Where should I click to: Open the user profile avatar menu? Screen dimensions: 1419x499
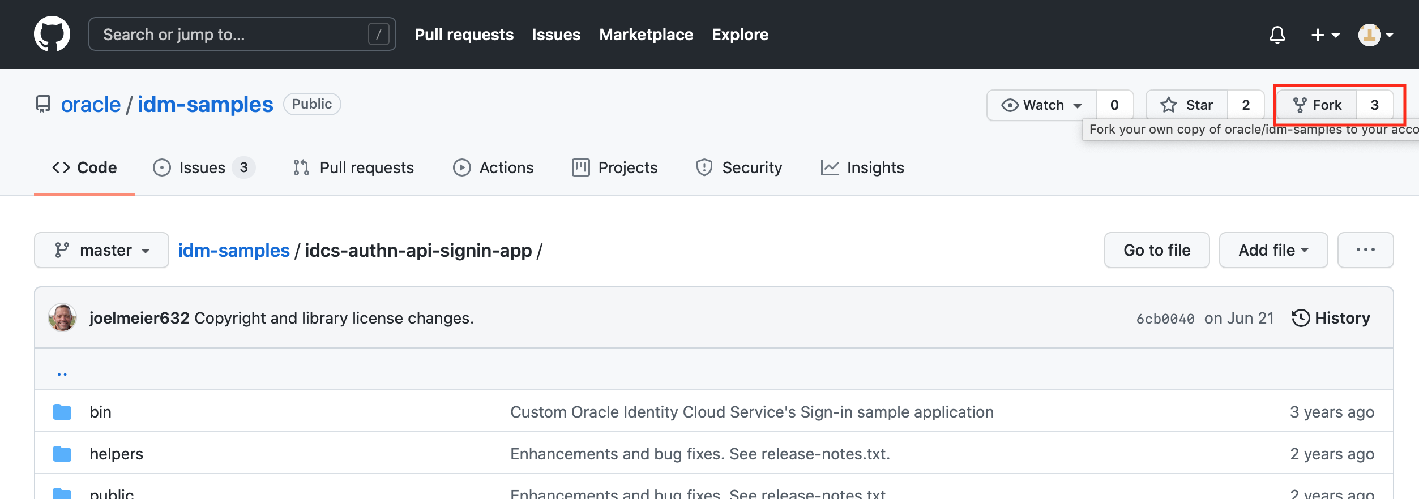coord(1375,35)
